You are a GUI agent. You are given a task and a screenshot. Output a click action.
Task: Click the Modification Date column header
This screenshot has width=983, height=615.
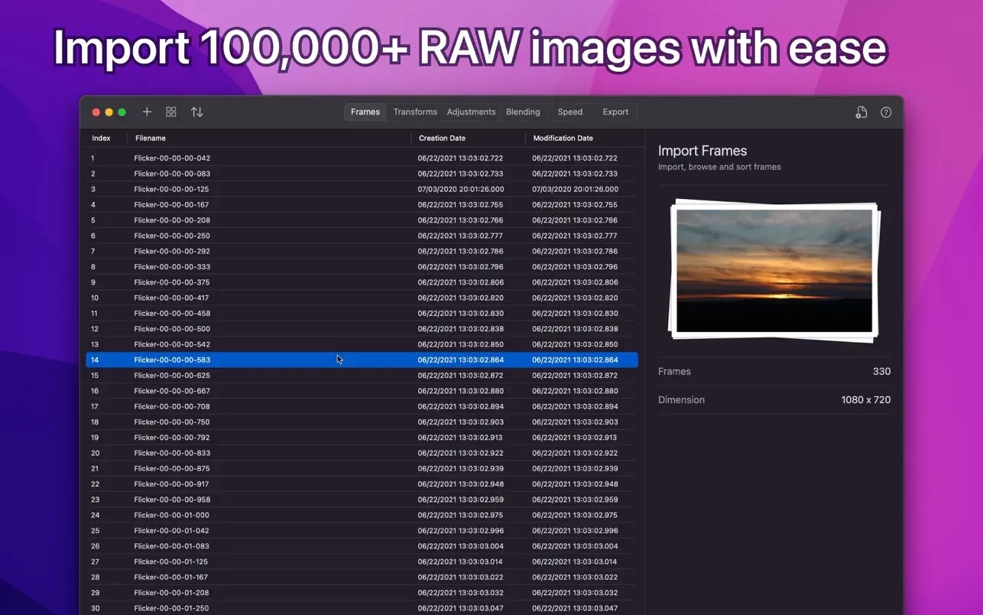tap(563, 138)
